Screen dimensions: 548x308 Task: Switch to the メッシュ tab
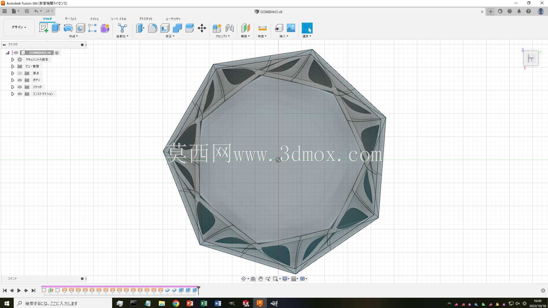94,19
